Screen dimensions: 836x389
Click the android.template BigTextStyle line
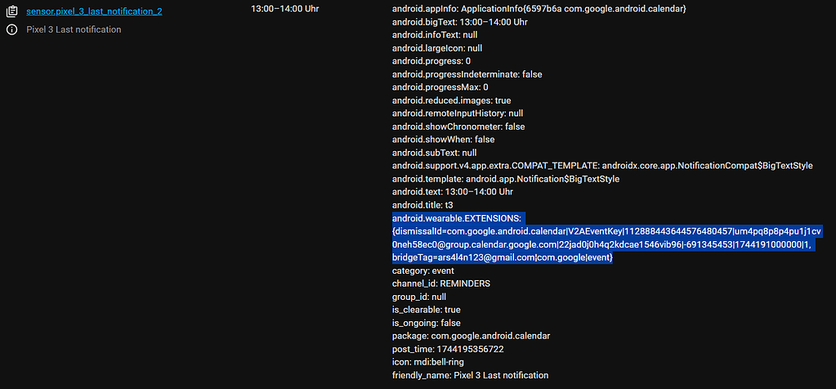506,179
